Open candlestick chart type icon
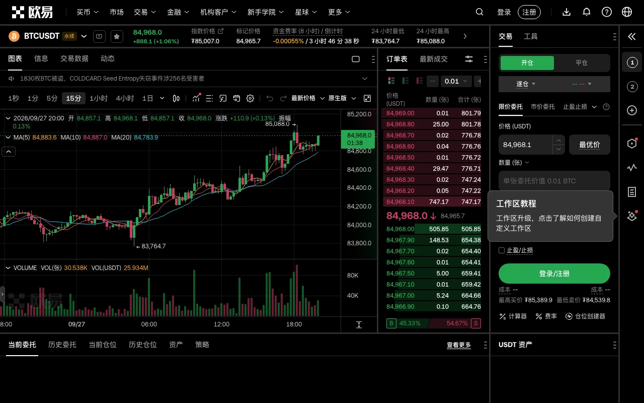Viewport: 644px width, 403px height. 176,98
